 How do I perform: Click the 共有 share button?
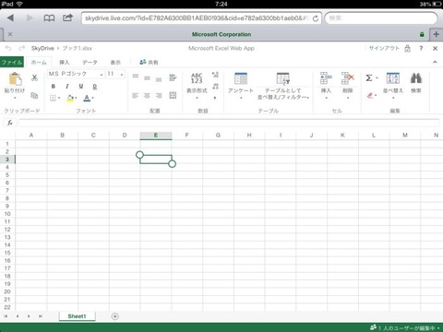coord(149,63)
